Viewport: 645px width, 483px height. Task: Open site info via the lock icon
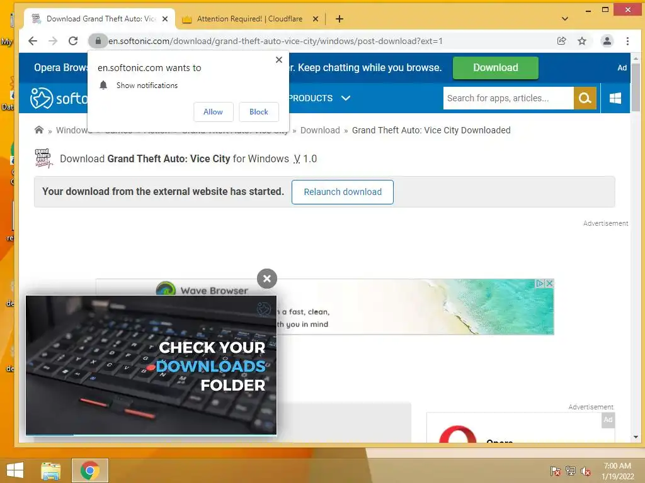coord(98,41)
